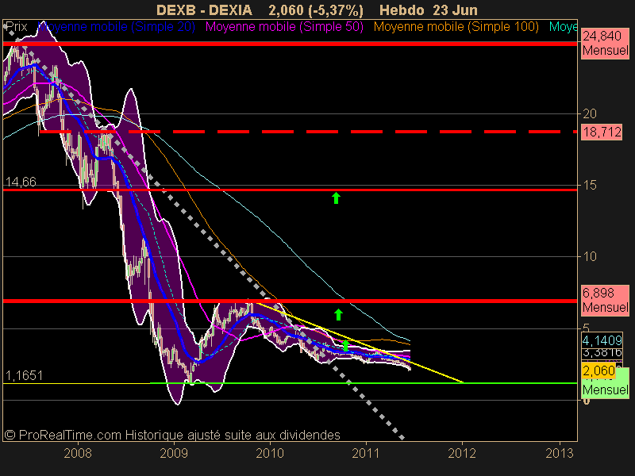The height and width of the screenshot is (476, 635).
Task: Click the 1,1651 level annotation
Action: 25,375
